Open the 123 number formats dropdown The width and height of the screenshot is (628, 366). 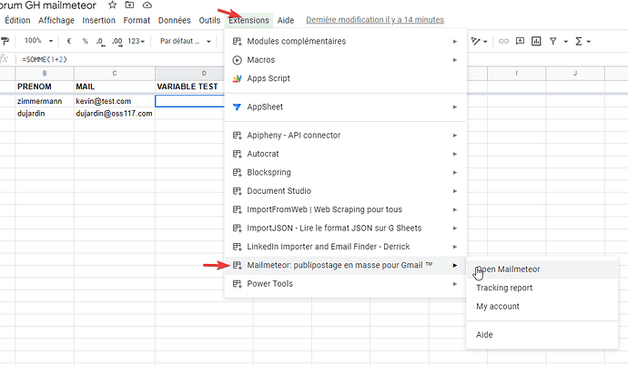pyautogui.click(x=137, y=41)
